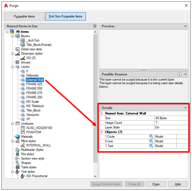
Task: Select the FRAME 050 layer
Action: pyautogui.click(x=34, y=89)
